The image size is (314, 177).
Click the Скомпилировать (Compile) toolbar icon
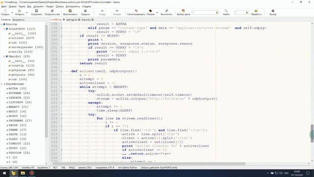136,11
